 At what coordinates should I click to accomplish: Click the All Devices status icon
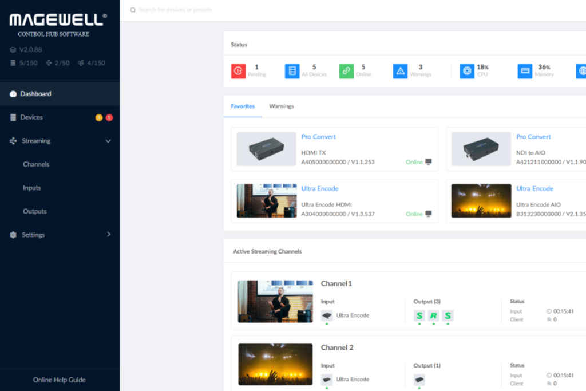click(292, 71)
